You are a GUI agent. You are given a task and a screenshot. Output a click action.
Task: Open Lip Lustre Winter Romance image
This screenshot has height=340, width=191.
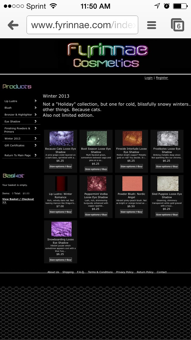coord(61,183)
